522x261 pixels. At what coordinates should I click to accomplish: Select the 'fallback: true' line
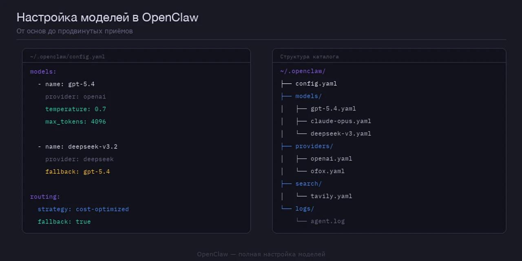pyautogui.click(x=64, y=221)
